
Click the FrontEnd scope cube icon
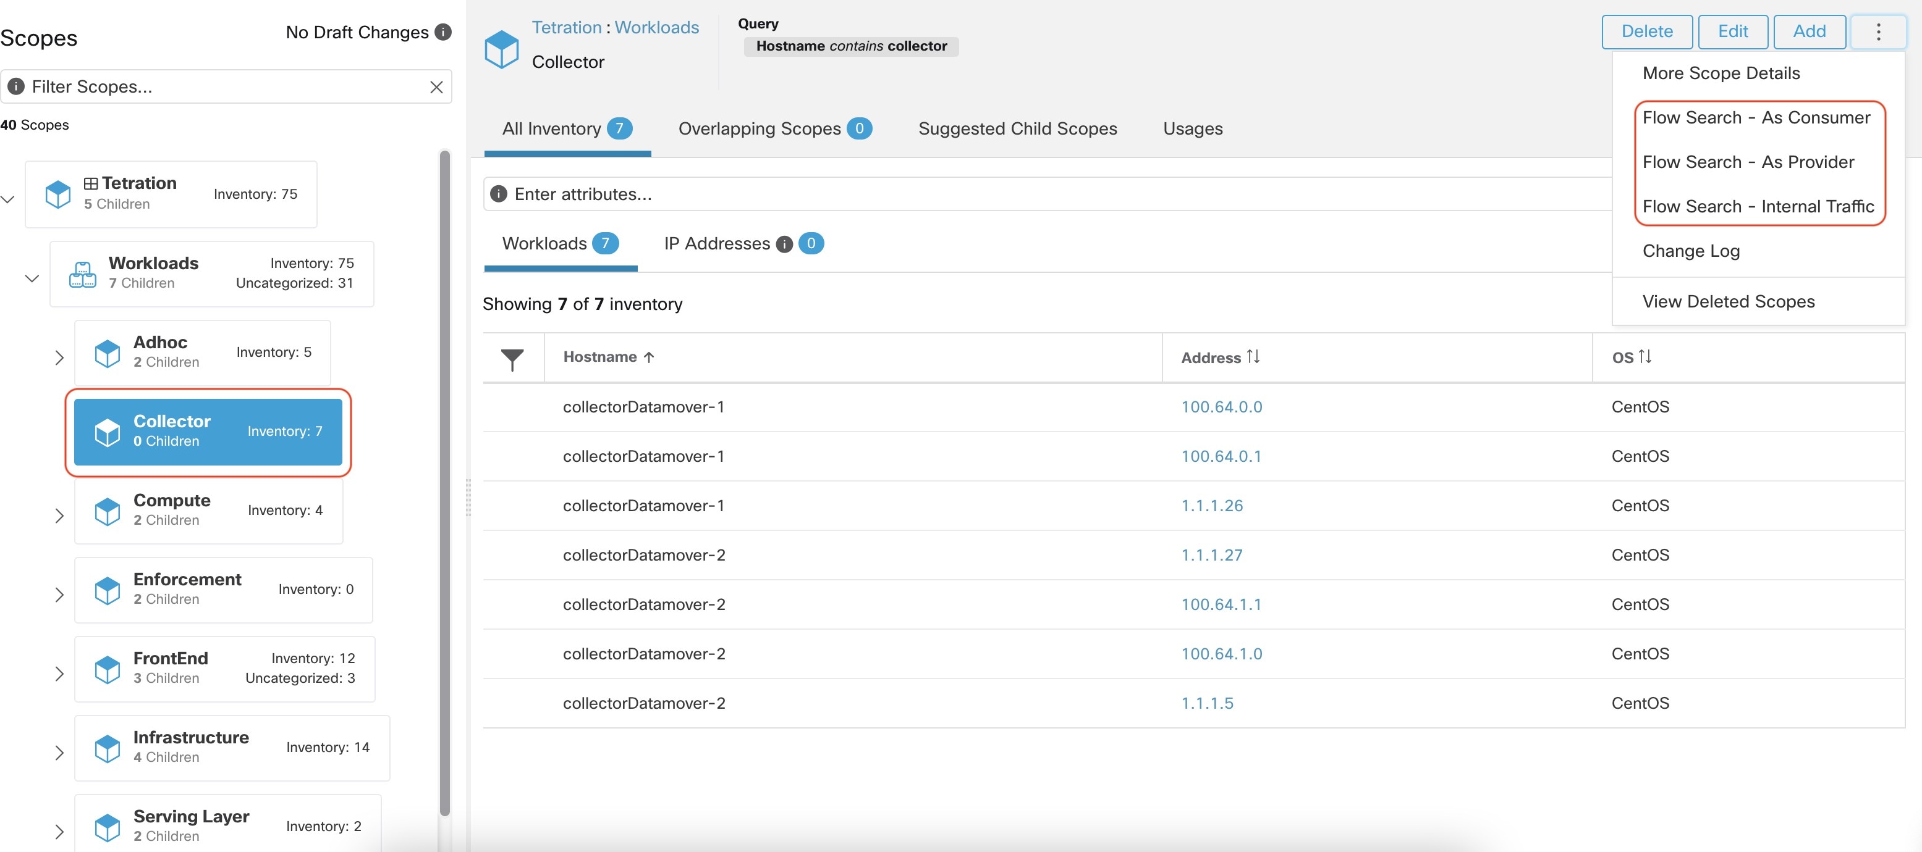pyautogui.click(x=107, y=667)
